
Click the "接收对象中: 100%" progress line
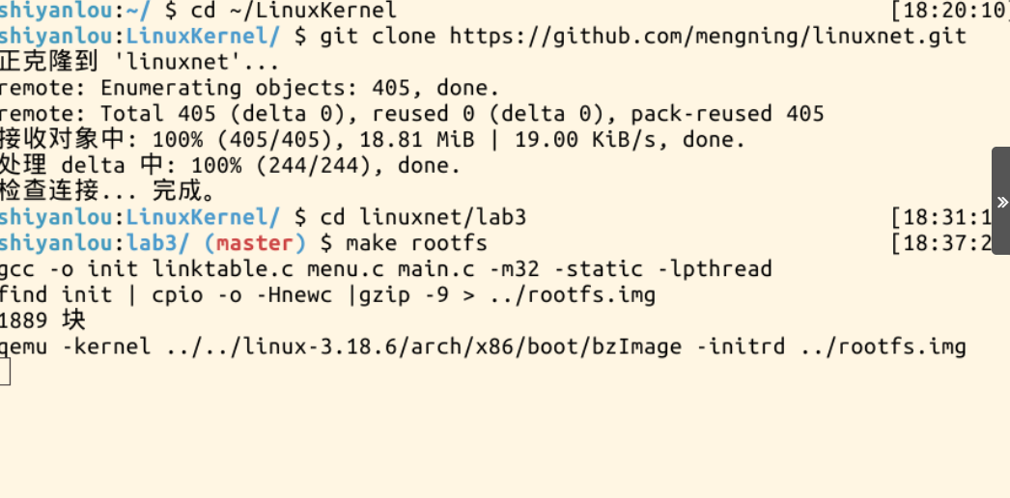pos(372,139)
